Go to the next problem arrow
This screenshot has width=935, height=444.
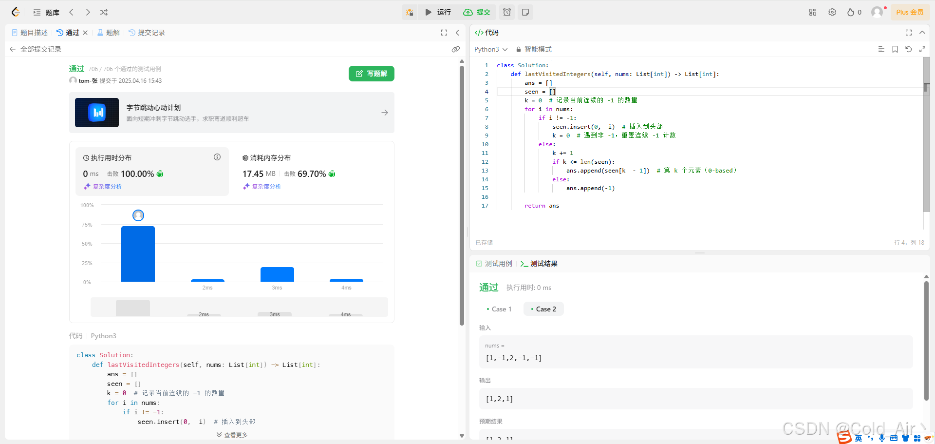click(x=88, y=12)
